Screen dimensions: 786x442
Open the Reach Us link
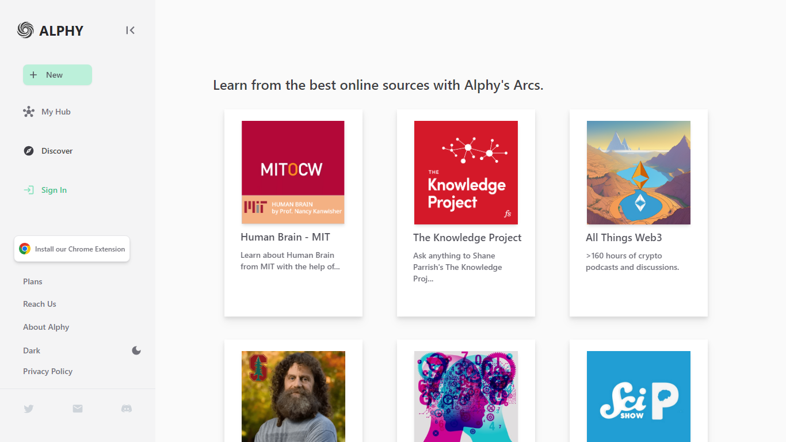[40, 304]
